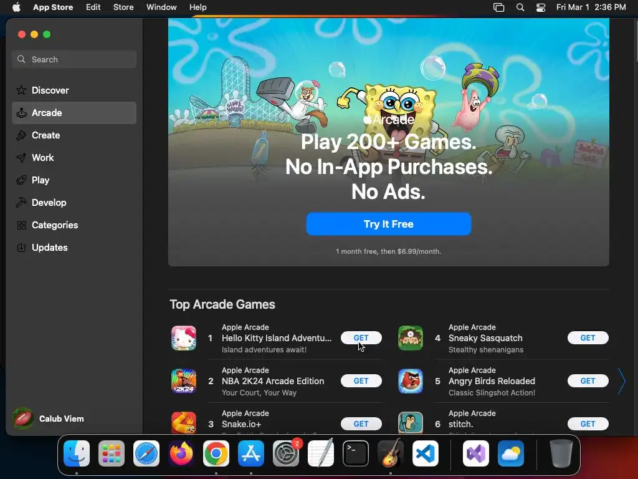The height and width of the screenshot is (479, 638).
Task: Select the Arcade joystick icon in sidebar
Action: [x=21, y=113]
